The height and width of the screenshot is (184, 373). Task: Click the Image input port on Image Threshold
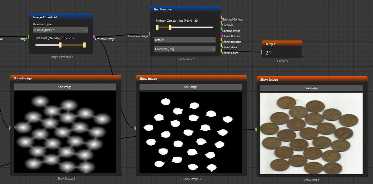click(x=28, y=37)
